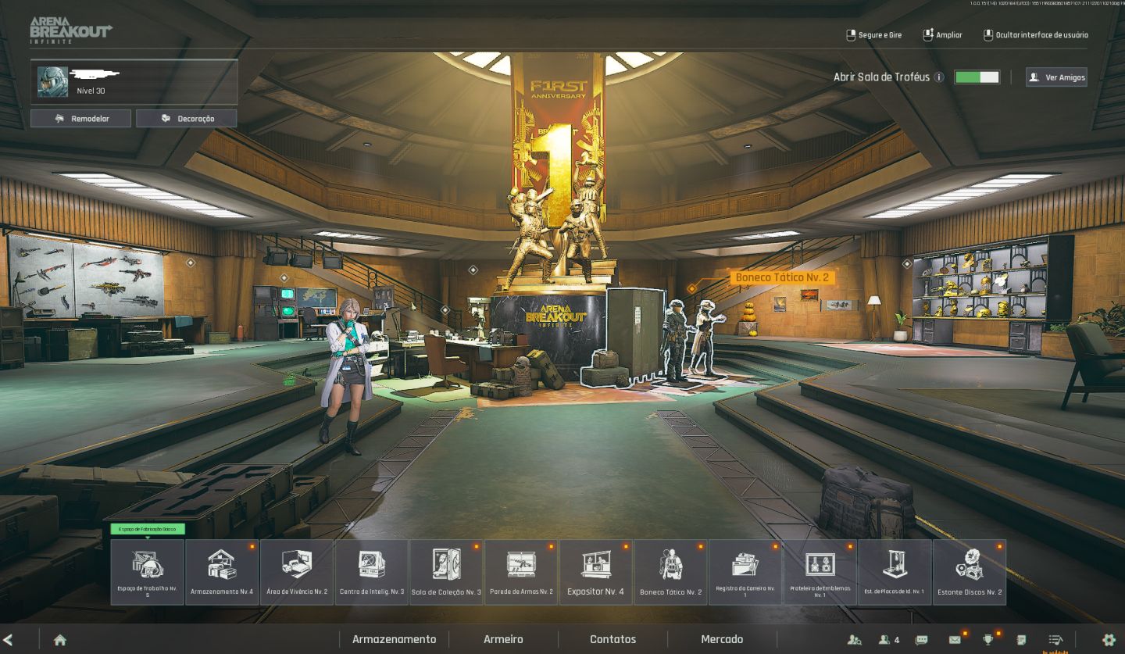Select Estante Discos Nv. 2 tile
Screen dimensions: 1125x654
pos(970,572)
